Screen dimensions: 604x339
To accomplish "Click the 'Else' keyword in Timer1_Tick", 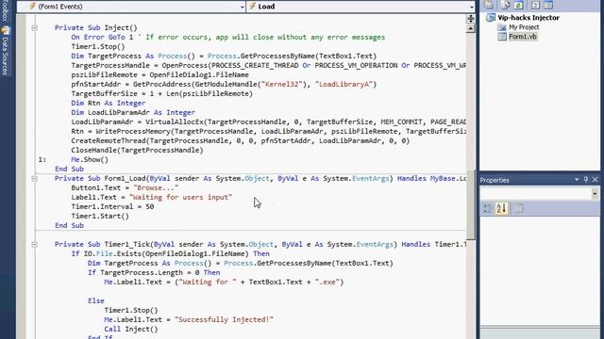I will 96,301.
